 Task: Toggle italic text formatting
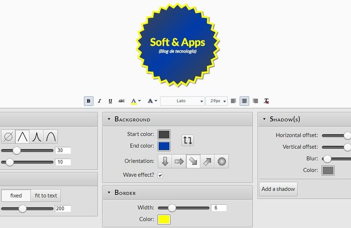(100, 101)
